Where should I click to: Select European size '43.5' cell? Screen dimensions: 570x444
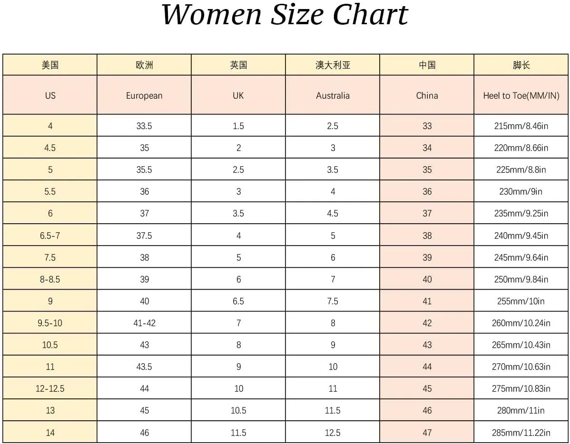pyautogui.click(x=144, y=367)
